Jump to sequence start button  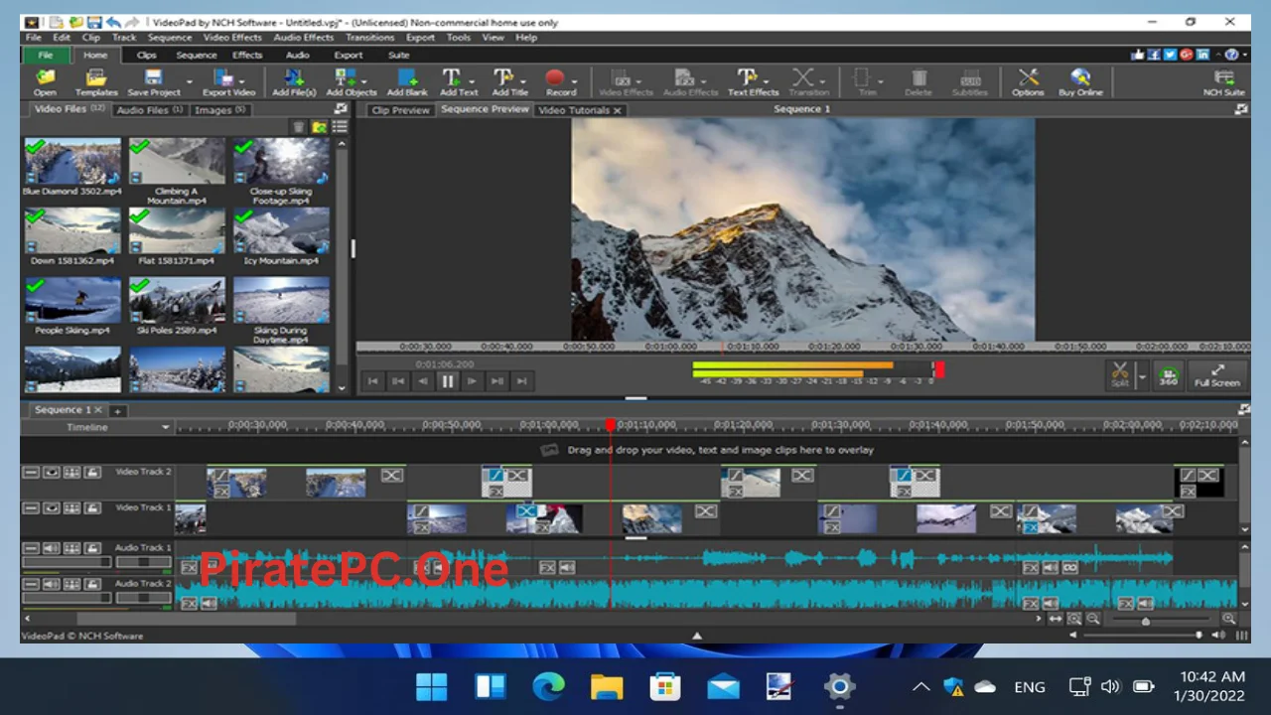[372, 381]
